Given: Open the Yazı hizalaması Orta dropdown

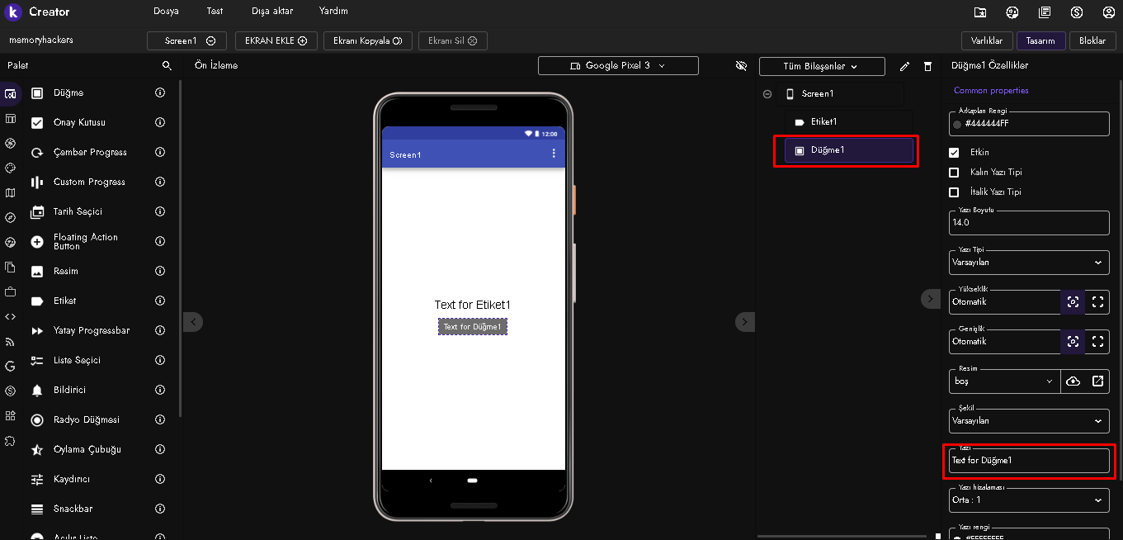Looking at the screenshot, I should coord(1029,500).
